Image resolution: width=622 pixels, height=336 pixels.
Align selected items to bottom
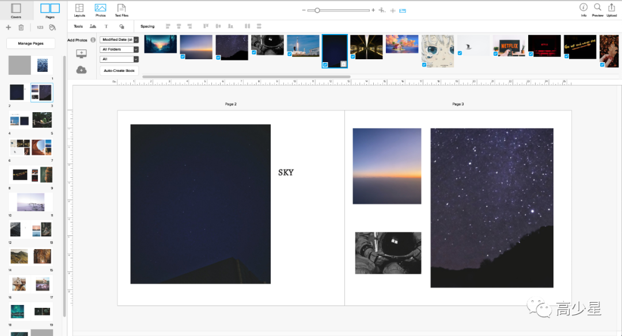230,26
